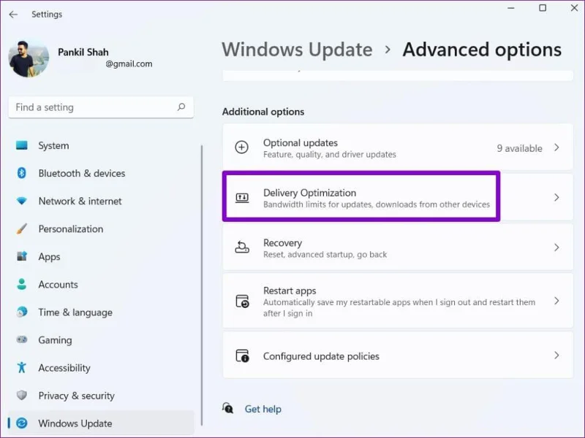The height and width of the screenshot is (438, 585).
Task: Open Recovery title text
Action: [282, 243]
